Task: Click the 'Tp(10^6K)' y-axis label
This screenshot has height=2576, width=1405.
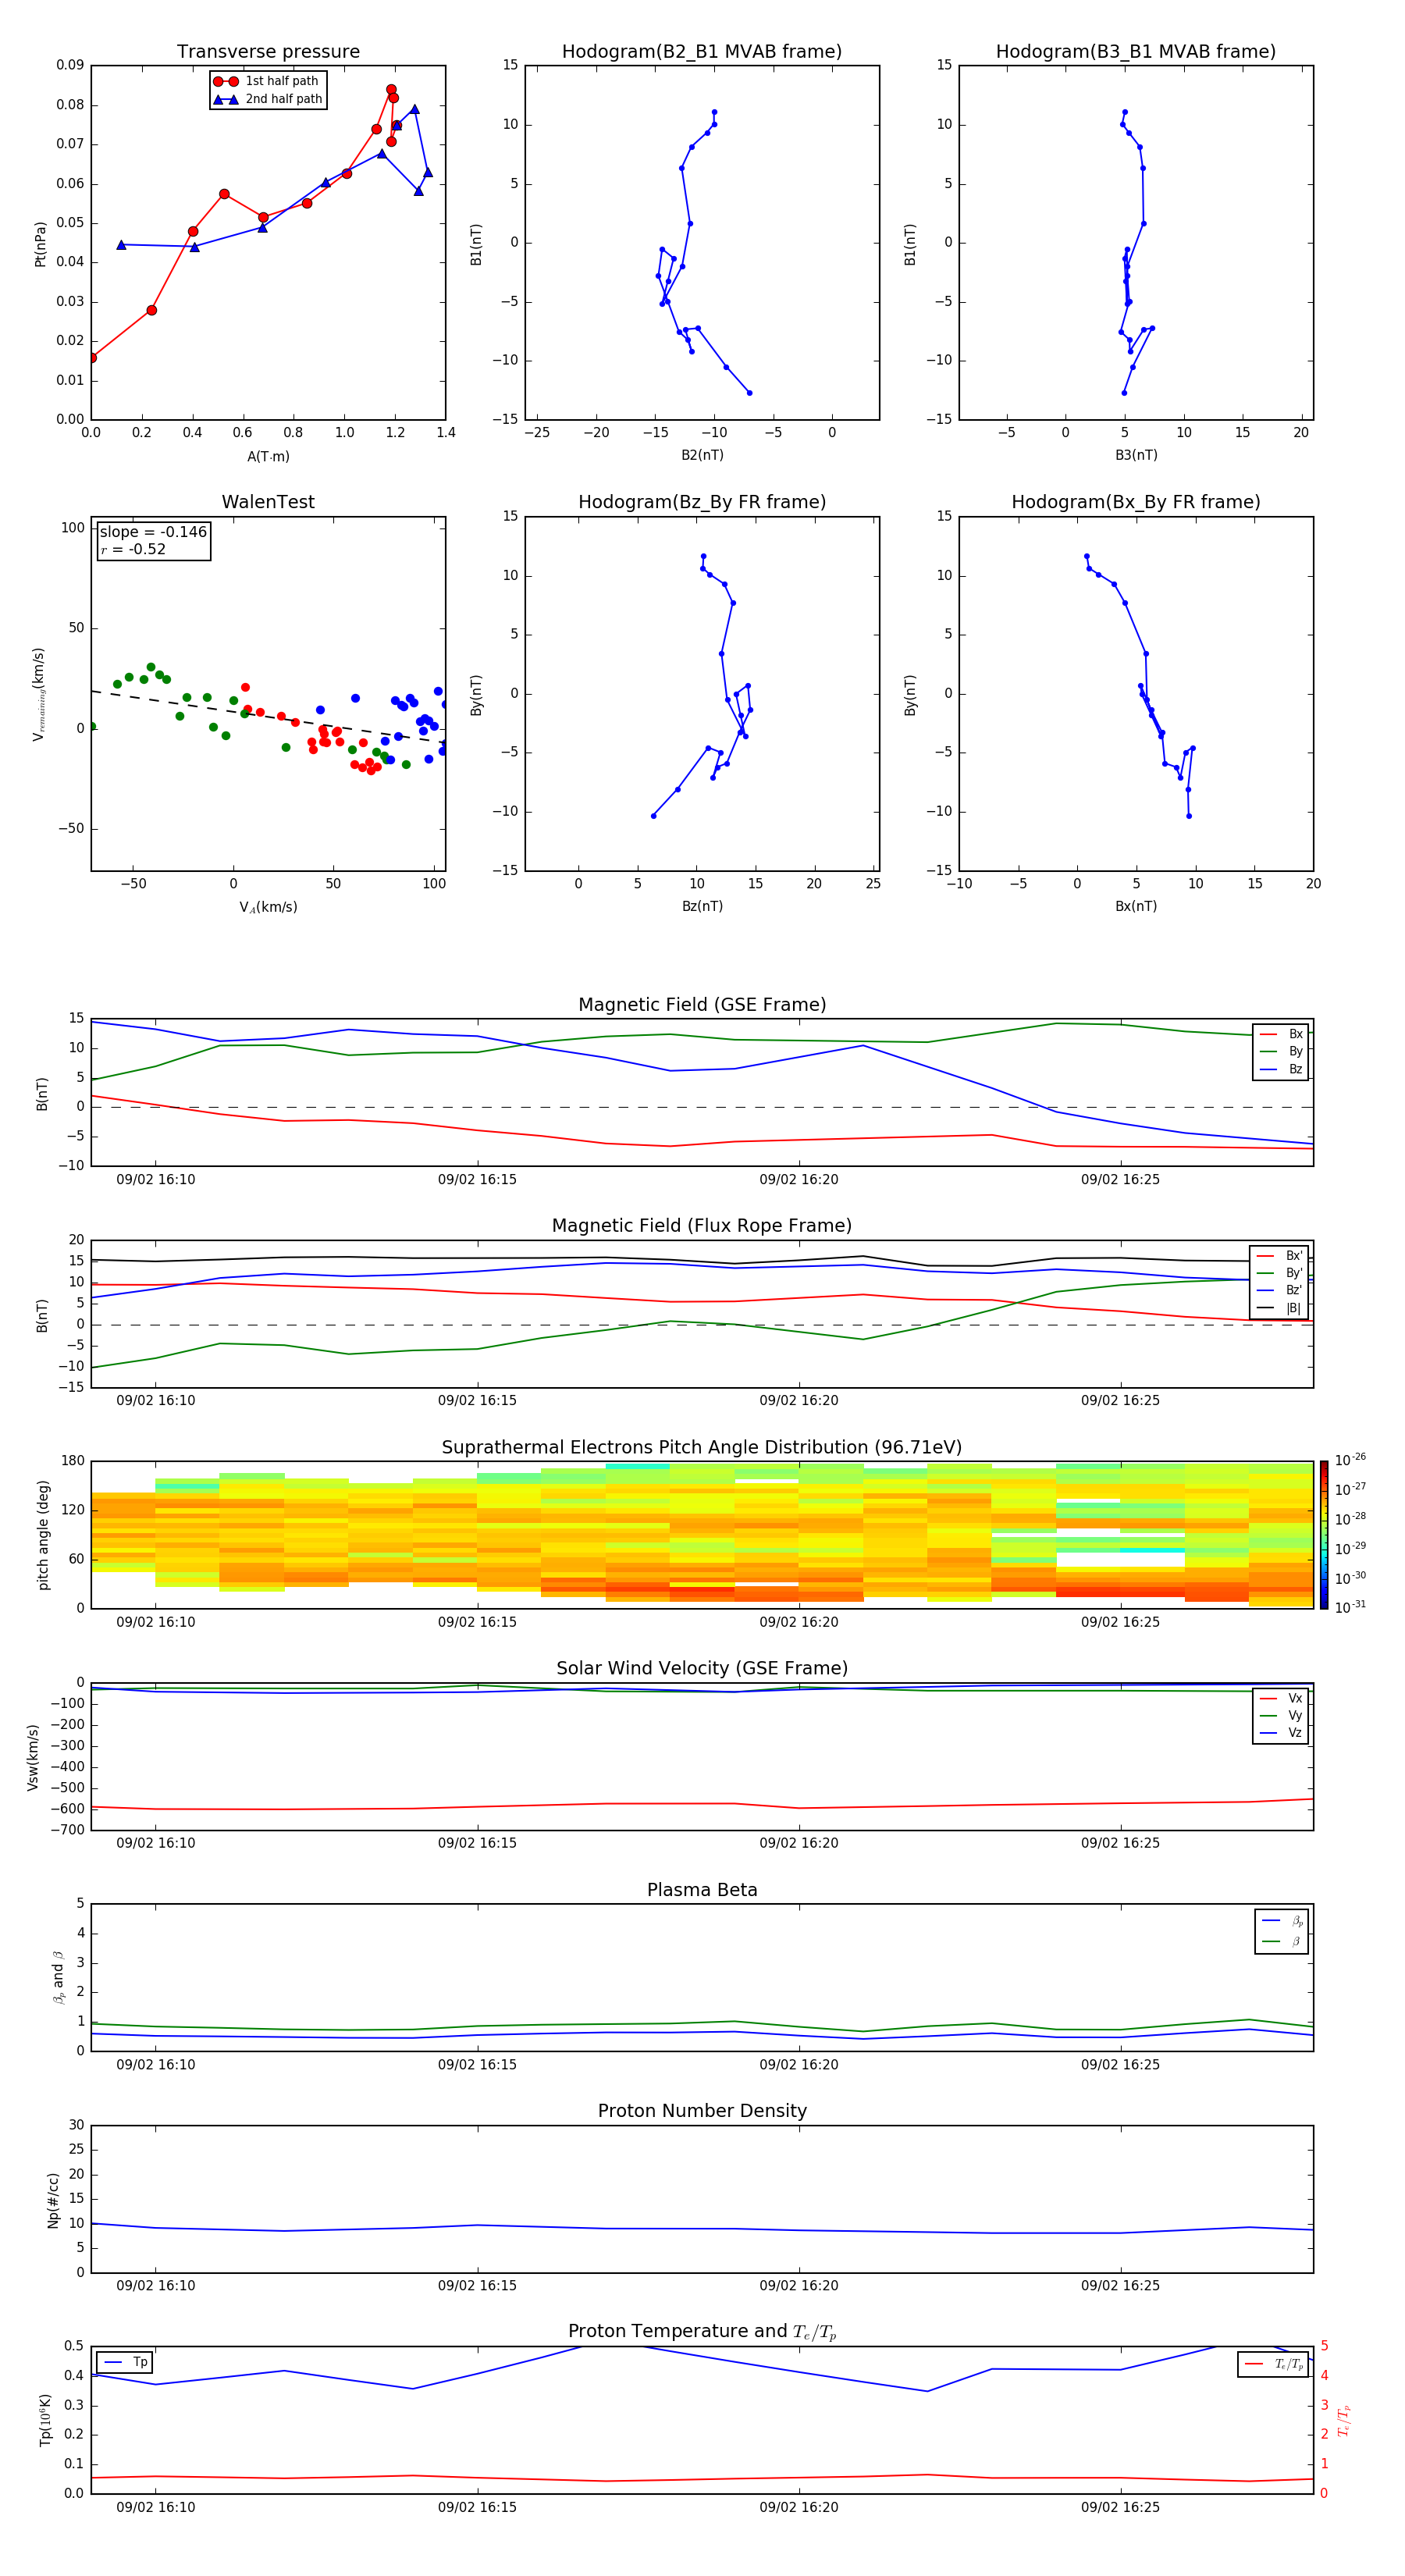Action: click(45, 2420)
